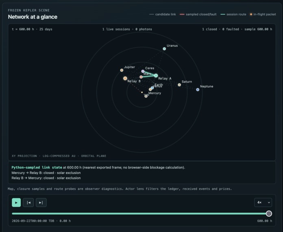Click 'Relay B → Mercury: closed' row

point(46,178)
